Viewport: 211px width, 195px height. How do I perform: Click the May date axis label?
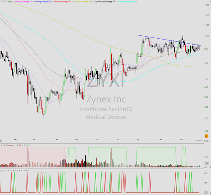(x=76, y=139)
